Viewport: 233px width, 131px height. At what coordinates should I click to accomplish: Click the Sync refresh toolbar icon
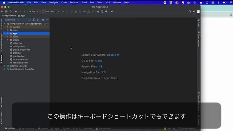tap(11, 11)
